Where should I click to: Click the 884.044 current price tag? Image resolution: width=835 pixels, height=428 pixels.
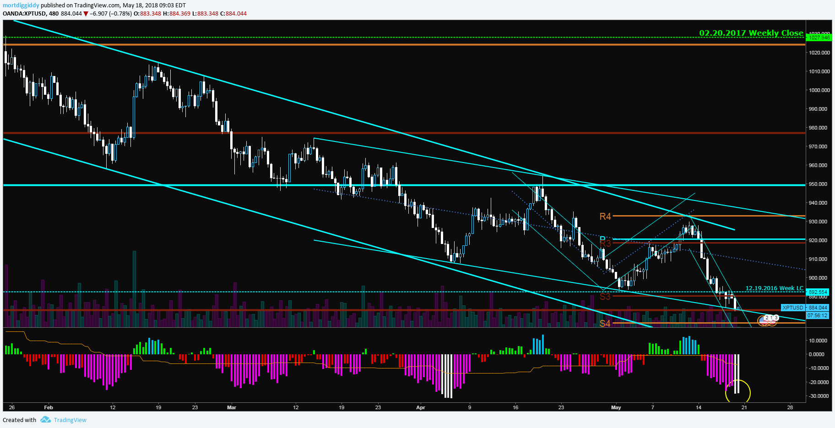click(x=818, y=308)
